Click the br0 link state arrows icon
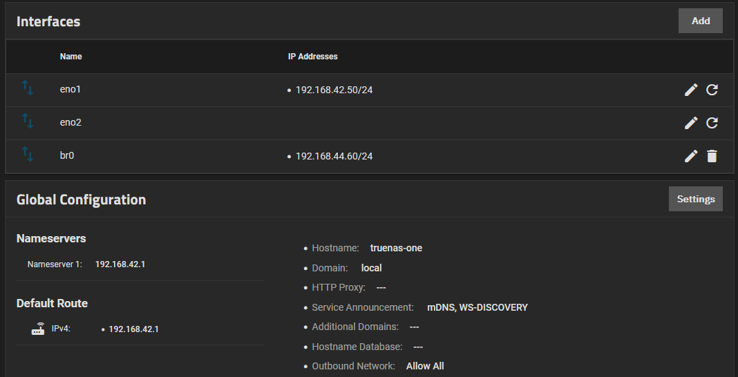 pyautogui.click(x=28, y=154)
